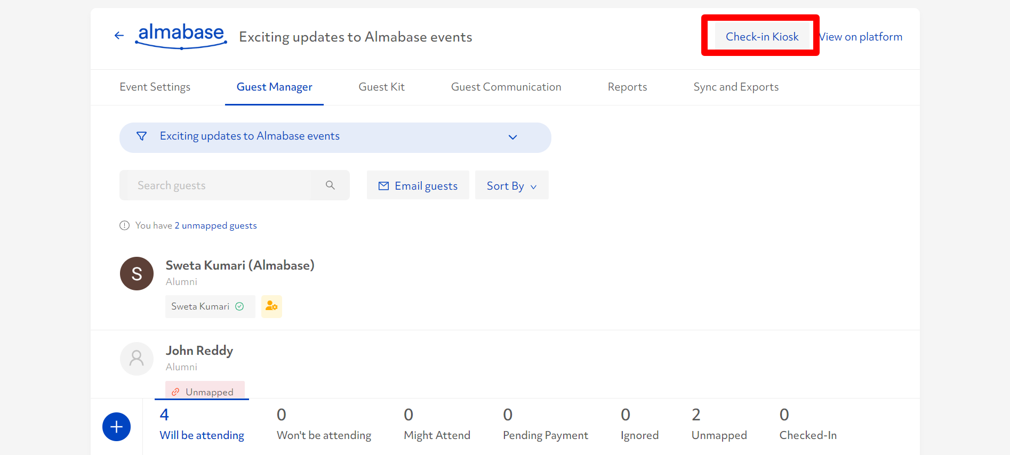
Task: Focus the Search guests field
Action: coord(215,185)
